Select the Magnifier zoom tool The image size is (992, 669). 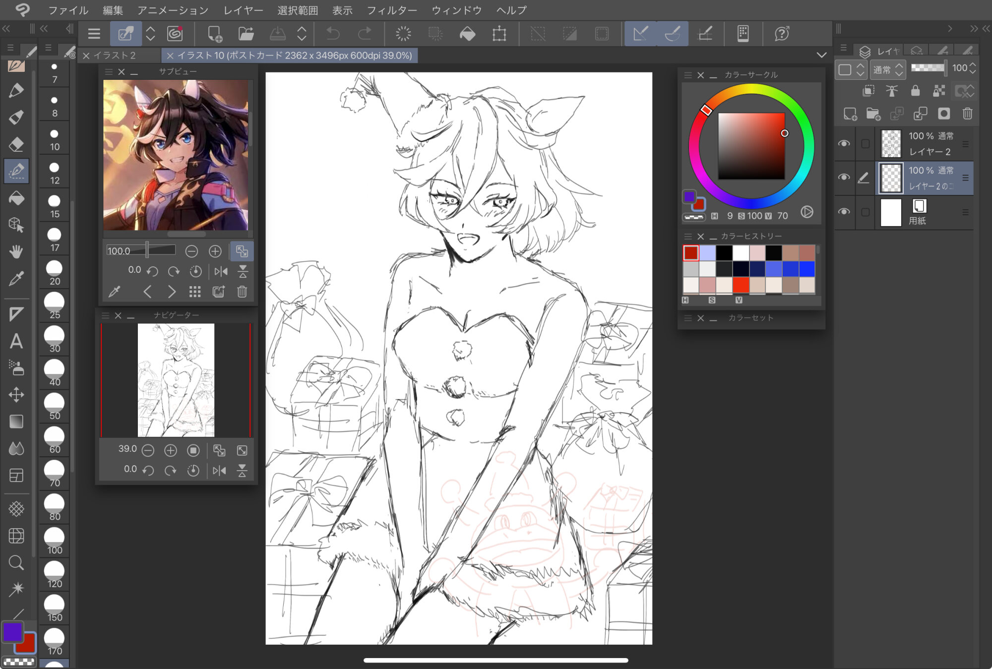coord(16,562)
